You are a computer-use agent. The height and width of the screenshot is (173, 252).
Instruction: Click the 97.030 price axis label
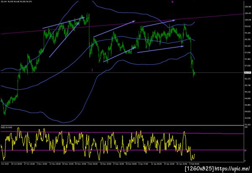coord(248,66)
